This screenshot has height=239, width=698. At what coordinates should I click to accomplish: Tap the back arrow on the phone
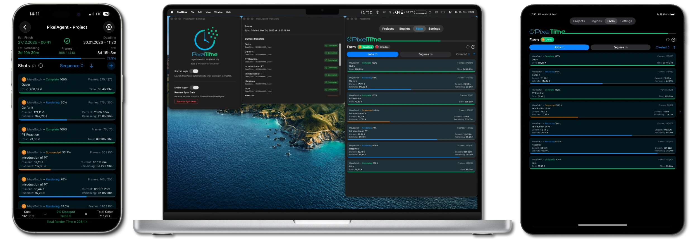pyautogui.click(x=25, y=27)
